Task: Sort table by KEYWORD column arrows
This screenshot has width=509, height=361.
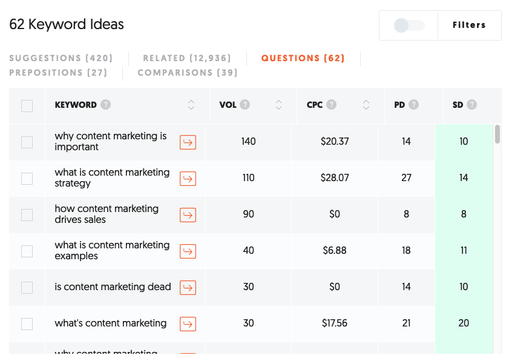Action: (x=191, y=105)
